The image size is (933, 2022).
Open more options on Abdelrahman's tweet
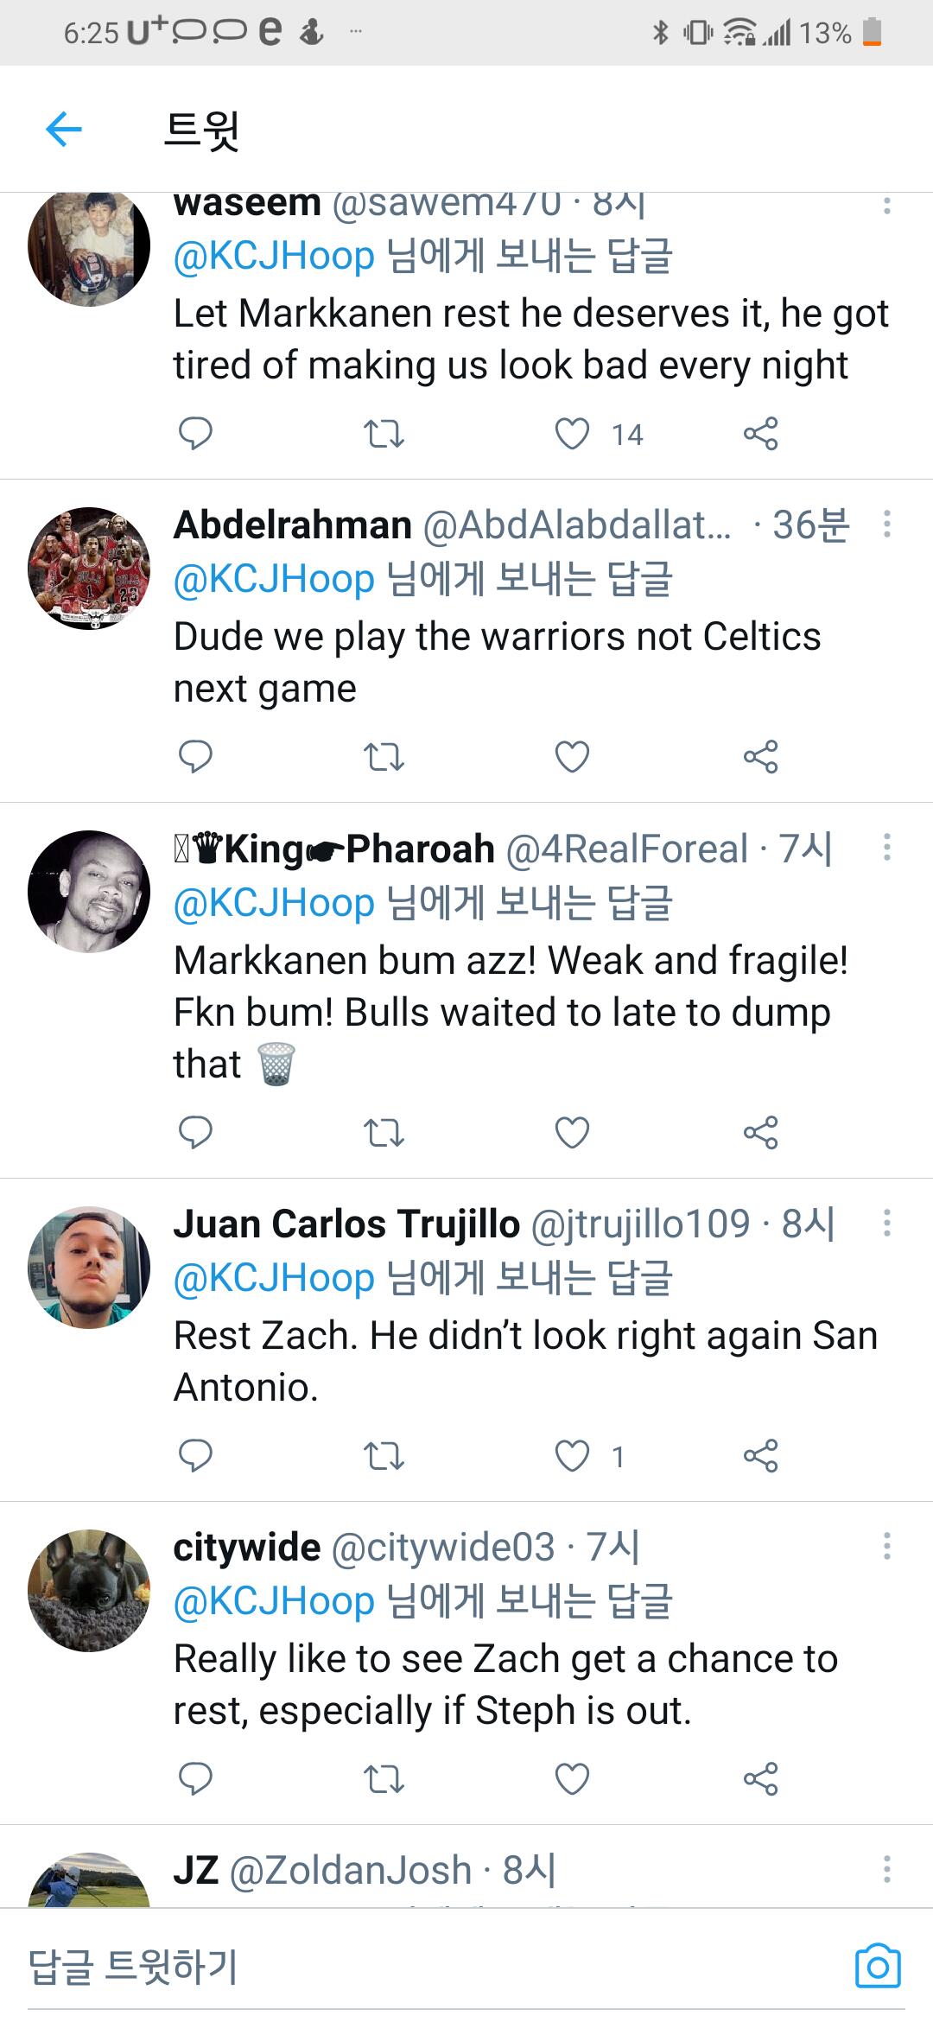pyautogui.click(x=886, y=525)
